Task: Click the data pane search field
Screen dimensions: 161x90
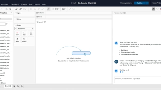Action: pyautogui.click(x=3, y=24)
